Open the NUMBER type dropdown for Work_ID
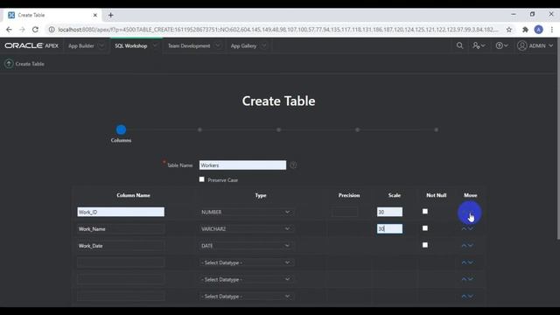560x315 pixels. (x=246, y=212)
